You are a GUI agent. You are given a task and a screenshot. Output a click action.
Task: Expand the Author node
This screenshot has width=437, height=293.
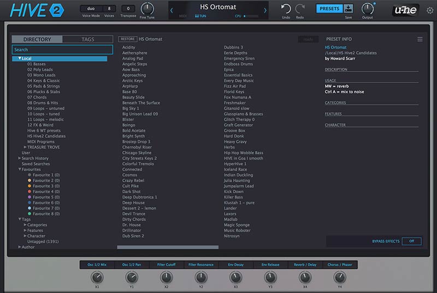pyautogui.click(x=20, y=247)
